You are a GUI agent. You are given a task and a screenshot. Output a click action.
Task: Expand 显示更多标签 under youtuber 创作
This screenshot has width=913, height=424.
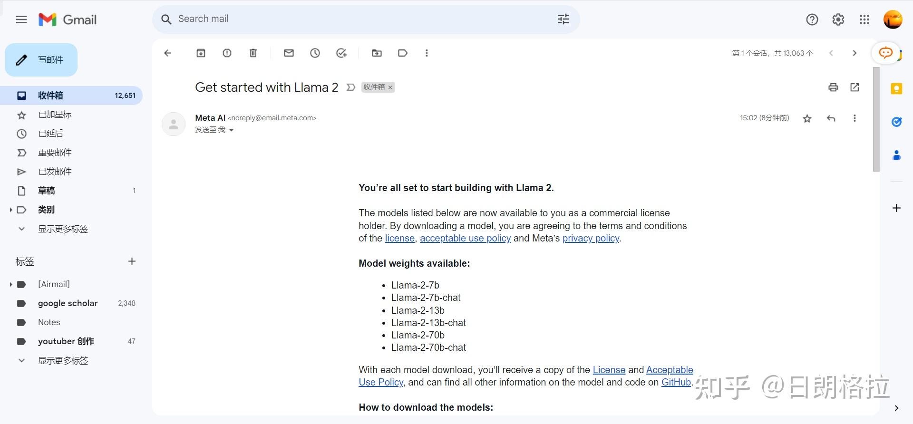[63, 361]
